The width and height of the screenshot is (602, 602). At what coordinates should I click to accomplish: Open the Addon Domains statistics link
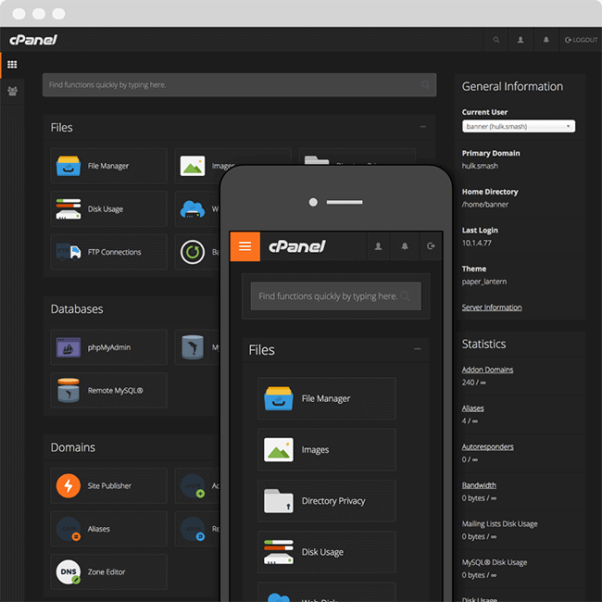pyautogui.click(x=487, y=370)
